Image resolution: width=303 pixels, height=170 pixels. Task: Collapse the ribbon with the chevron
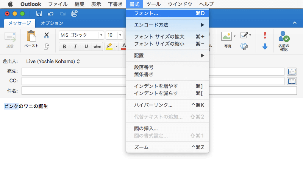tap(295, 23)
